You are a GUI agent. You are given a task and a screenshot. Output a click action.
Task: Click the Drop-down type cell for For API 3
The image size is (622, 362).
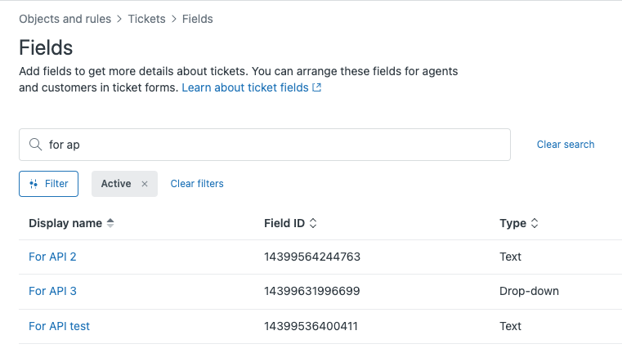click(529, 291)
